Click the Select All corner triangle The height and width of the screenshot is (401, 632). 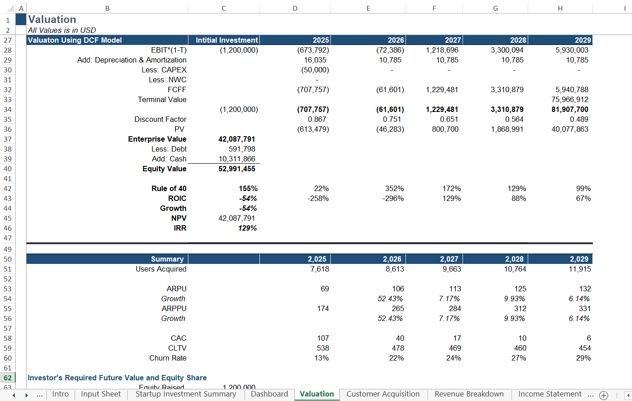point(10,8)
